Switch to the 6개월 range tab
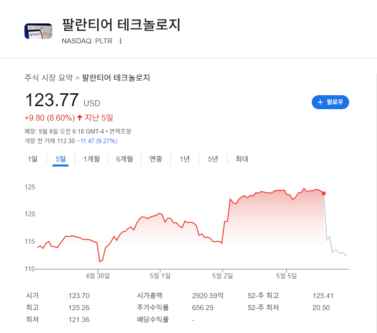Image resolution: width=377 pixels, height=333 pixels. (125, 159)
